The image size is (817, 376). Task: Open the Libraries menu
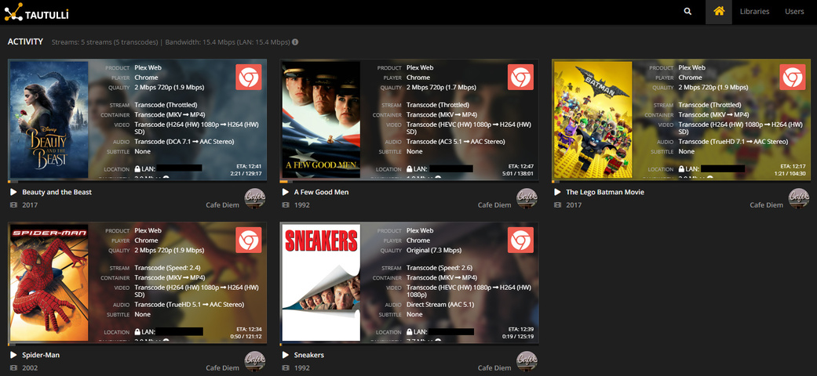tap(754, 12)
